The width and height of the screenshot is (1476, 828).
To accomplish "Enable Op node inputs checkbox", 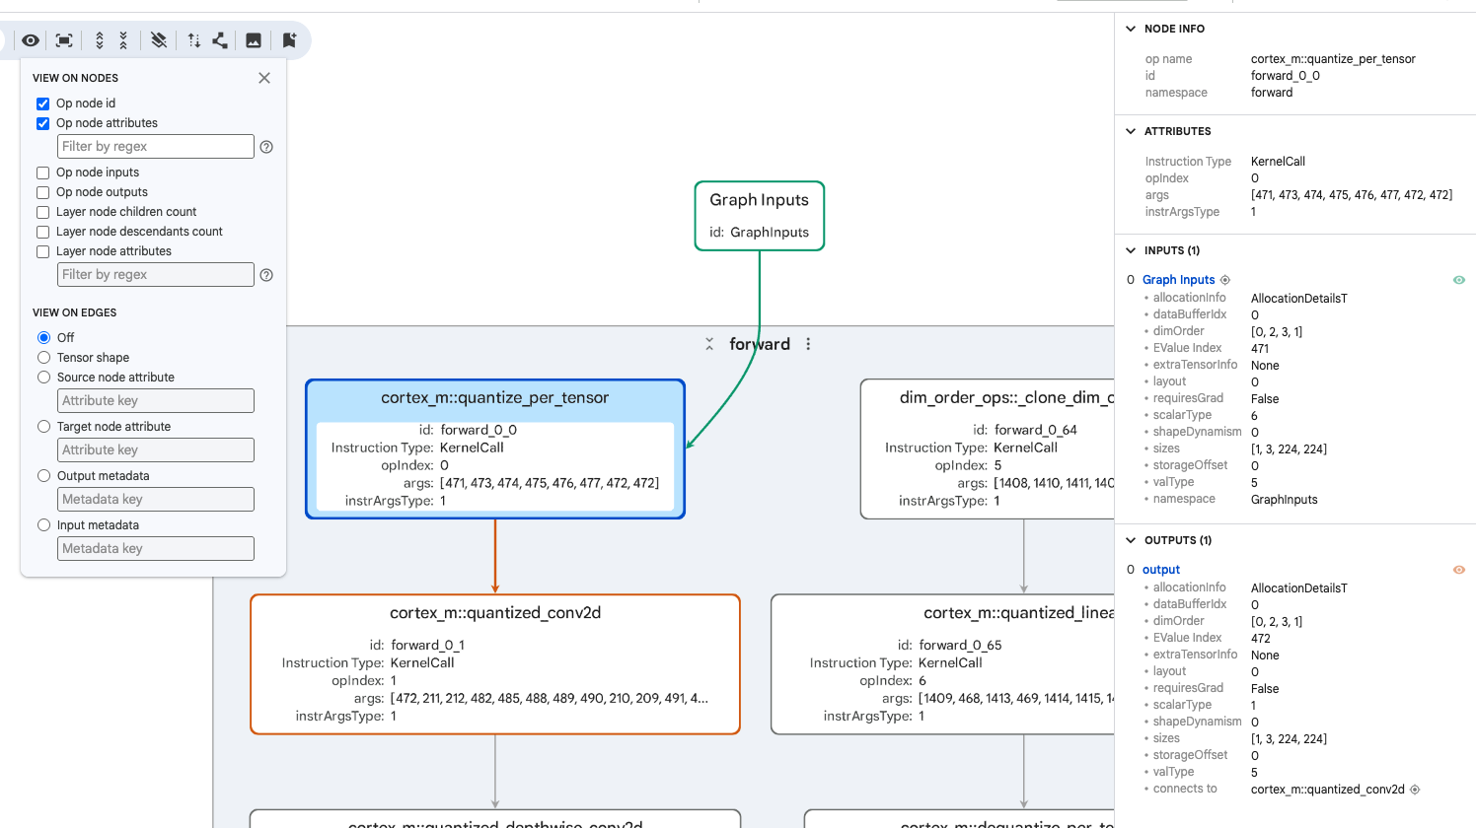I will [x=43, y=172].
